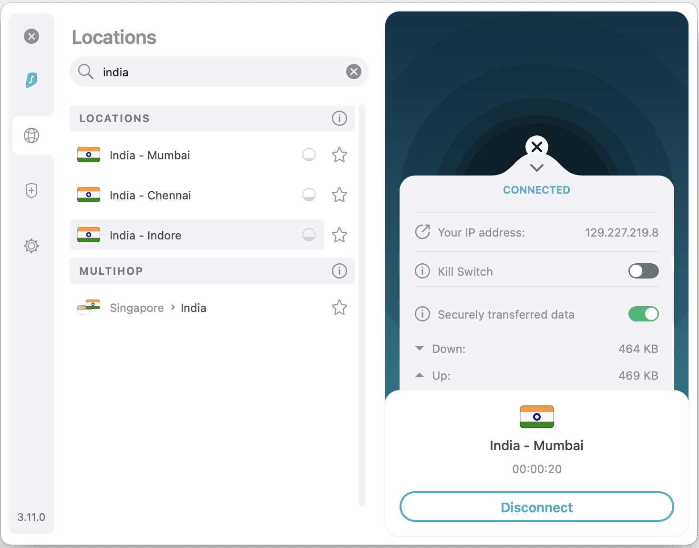Collapse the Down transfer statistics
The image size is (699, 548).
419,348
